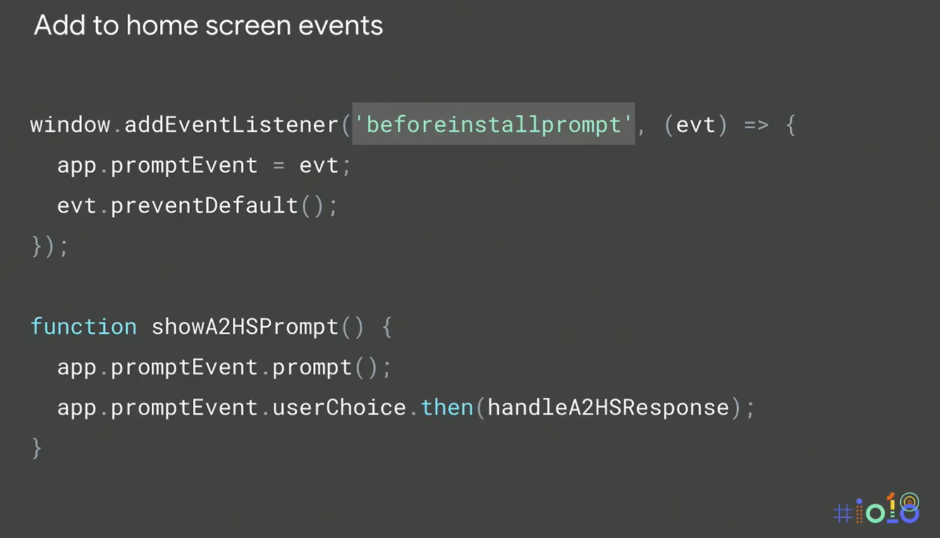Image resolution: width=940 pixels, height=538 pixels.
Task: Click the 'app.promptEvent.prompt();' call
Action: [x=224, y=367]
